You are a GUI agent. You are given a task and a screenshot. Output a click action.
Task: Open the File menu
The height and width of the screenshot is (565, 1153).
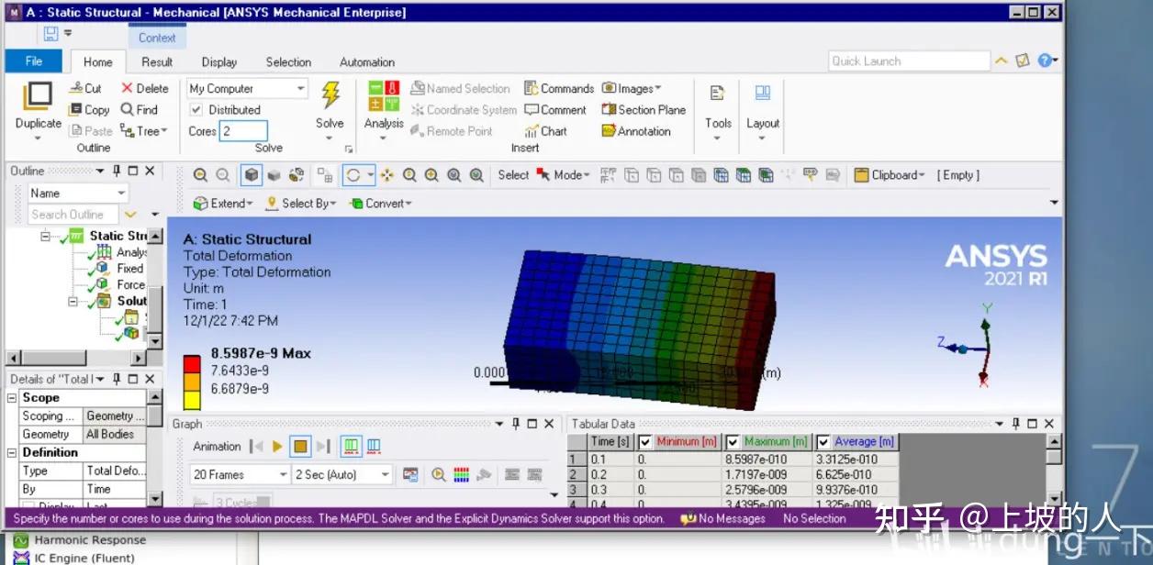[x=33, y=61]
